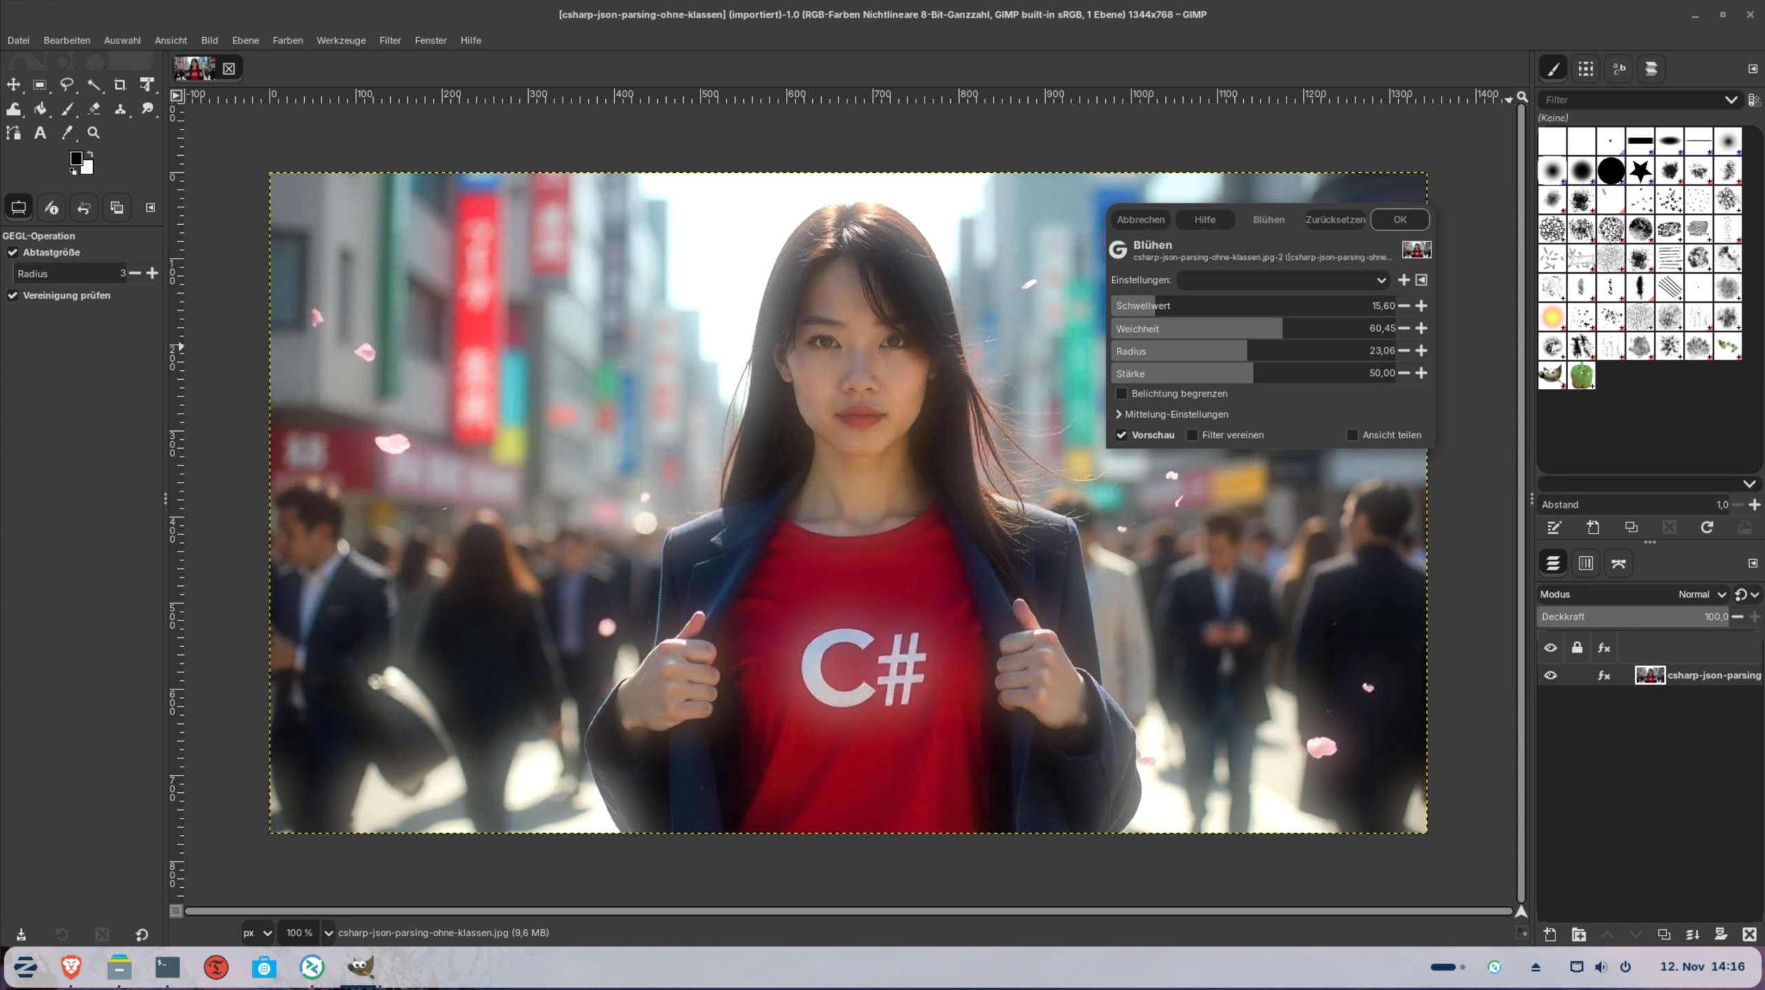Select the Text tool
The width and height of the screenshot is (1765, 990).
40,133
